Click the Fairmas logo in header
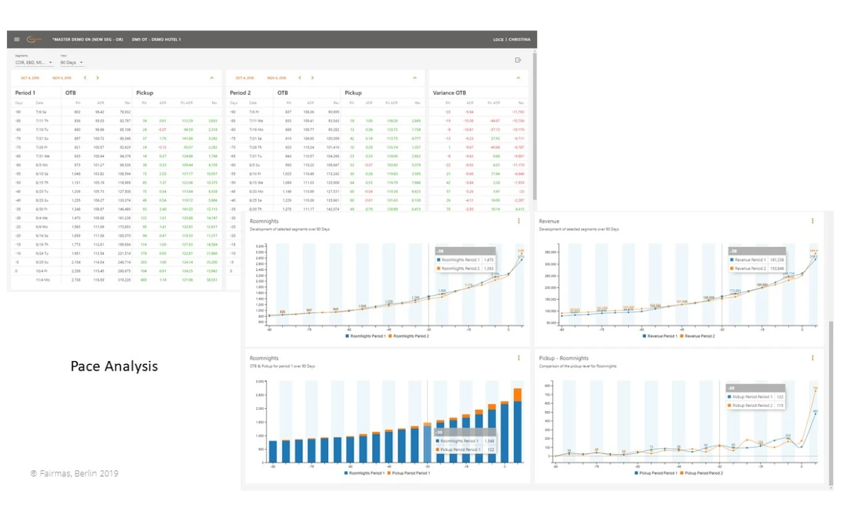 click(x=34, y=39)
